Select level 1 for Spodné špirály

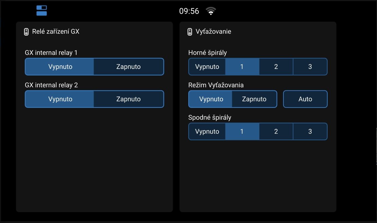(x=242, y=132)
